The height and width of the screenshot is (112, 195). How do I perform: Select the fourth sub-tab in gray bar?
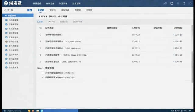[x=77, y=22]
